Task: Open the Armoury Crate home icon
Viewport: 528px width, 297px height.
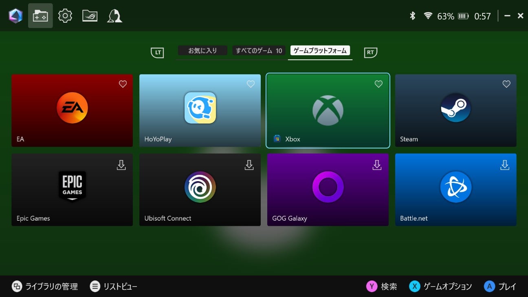Action: tap(15, 16)
